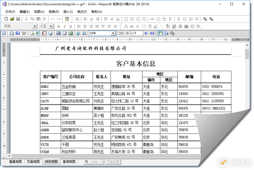Image resolution: width=254 pixels, height=170 pixels.
Task: Toggle bold formatting
Action: (x=58, y=26)
